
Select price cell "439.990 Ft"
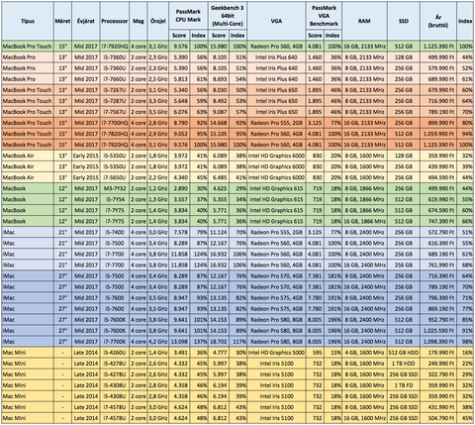[x=438, y=166]
